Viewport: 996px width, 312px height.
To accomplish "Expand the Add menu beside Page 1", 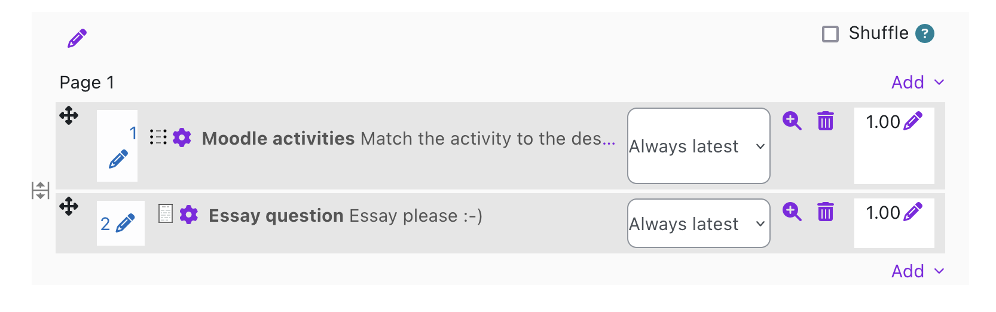I will coord(918,82).
